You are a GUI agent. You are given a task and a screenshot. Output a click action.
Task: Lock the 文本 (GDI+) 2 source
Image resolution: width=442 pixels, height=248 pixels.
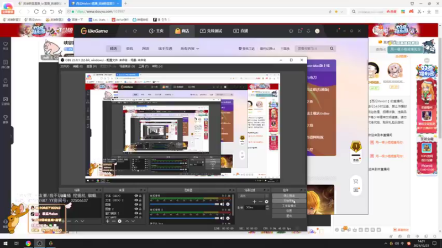[140, 200]
